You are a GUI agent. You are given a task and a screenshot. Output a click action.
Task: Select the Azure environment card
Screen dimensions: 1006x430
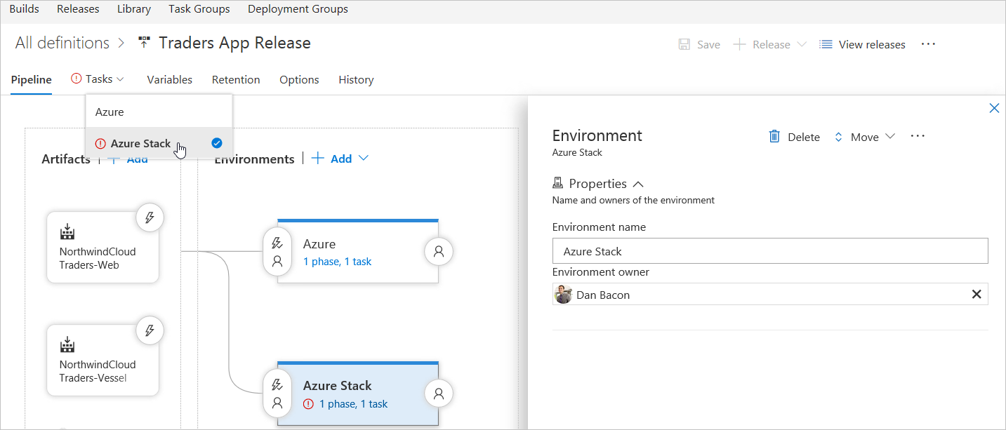[358, 251]
